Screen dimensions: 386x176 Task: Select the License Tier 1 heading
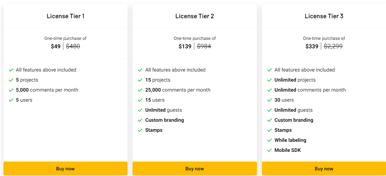[x=65, y=16]
